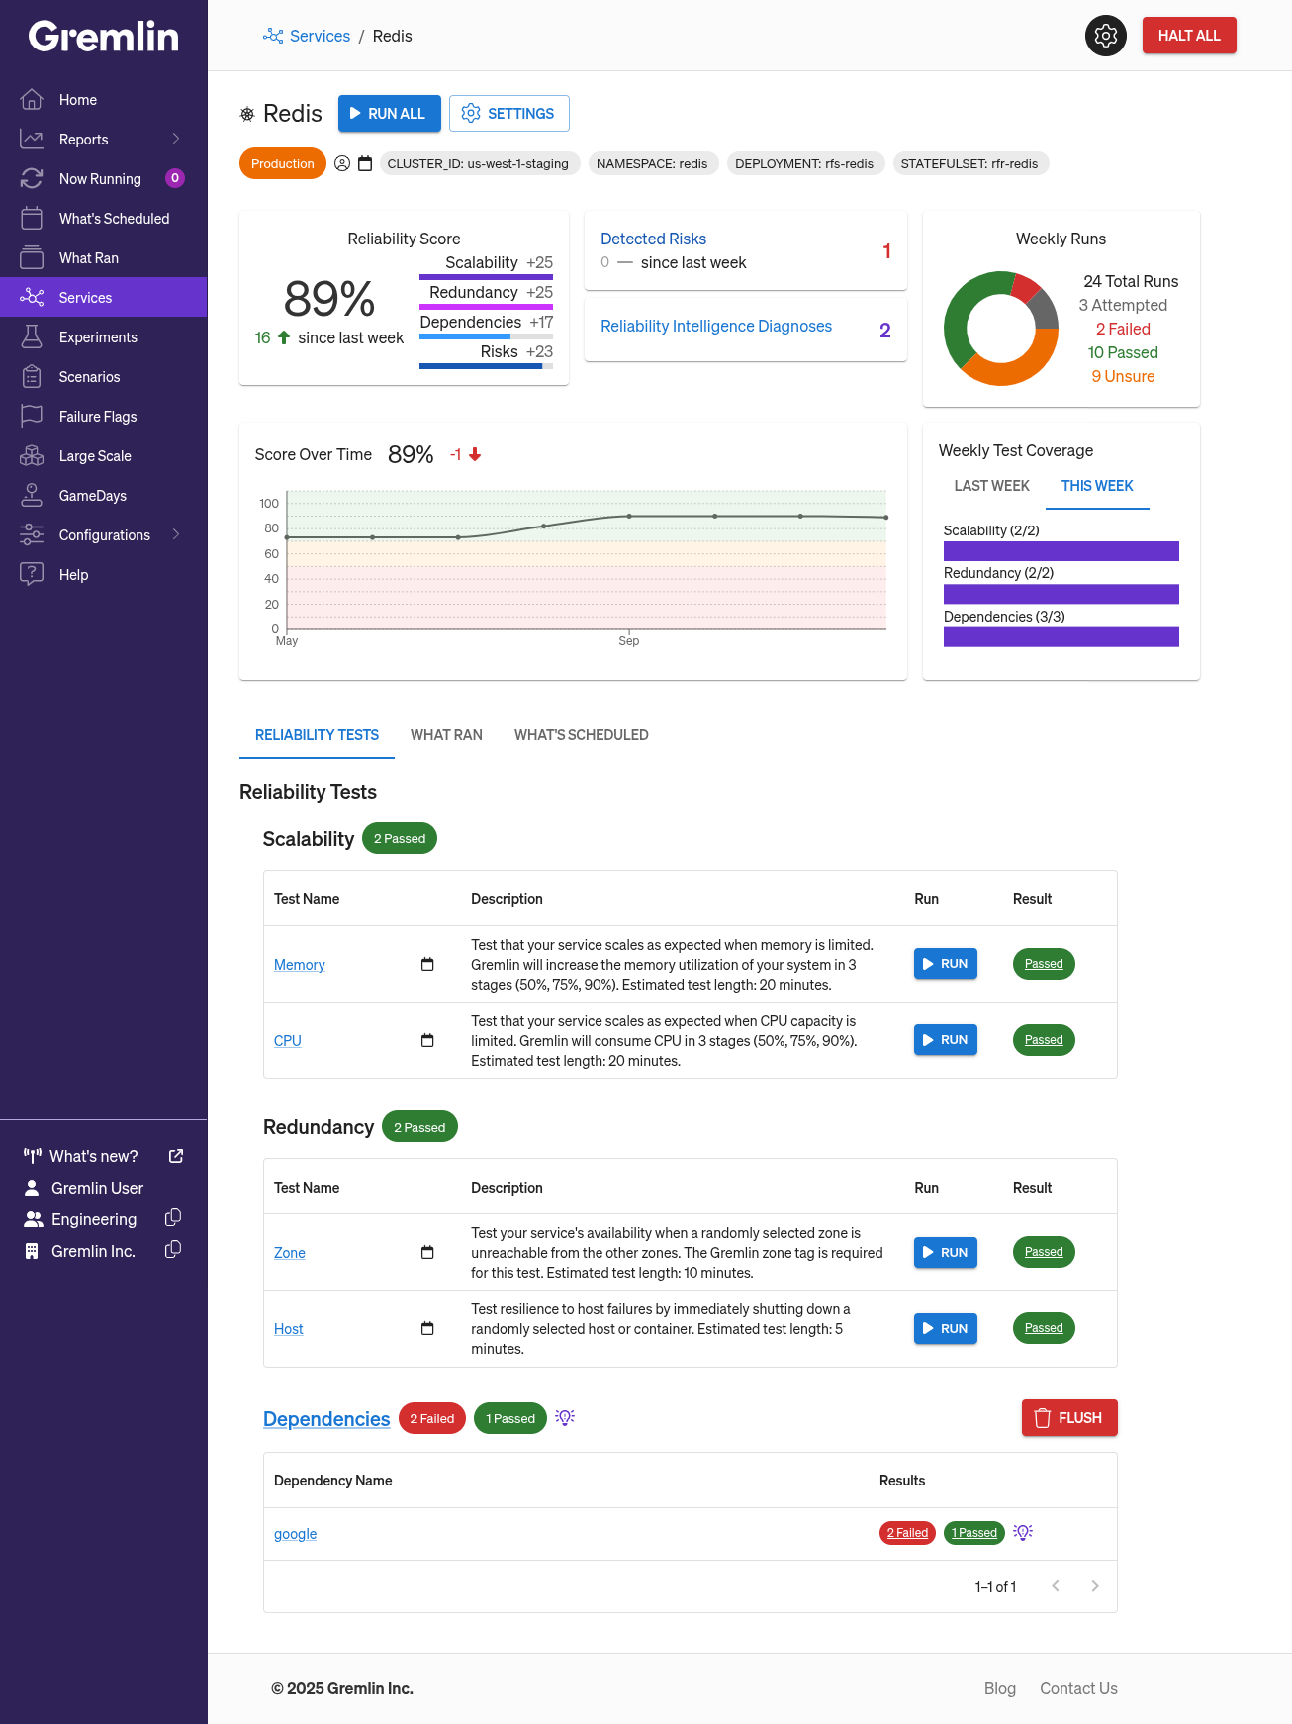Screen dimensions: 1292x1724
Task: Schedule the Host test via calendar icon
Action: (x=427, y=1328)
